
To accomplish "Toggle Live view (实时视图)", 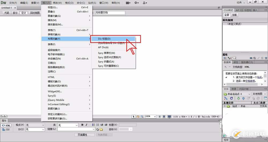I will pyautogui.click(x=35, y=13).
